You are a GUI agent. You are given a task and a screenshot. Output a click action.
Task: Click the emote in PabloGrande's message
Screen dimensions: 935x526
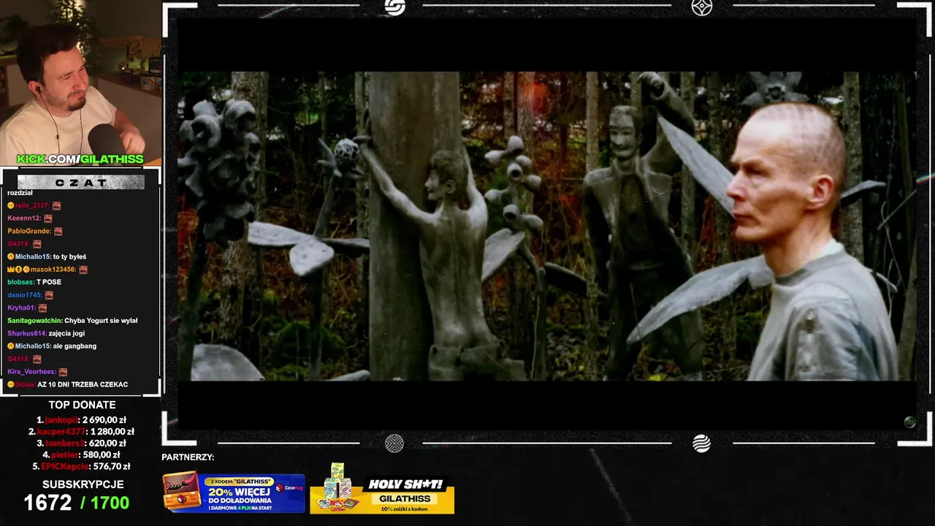click(x=58, y=231)
